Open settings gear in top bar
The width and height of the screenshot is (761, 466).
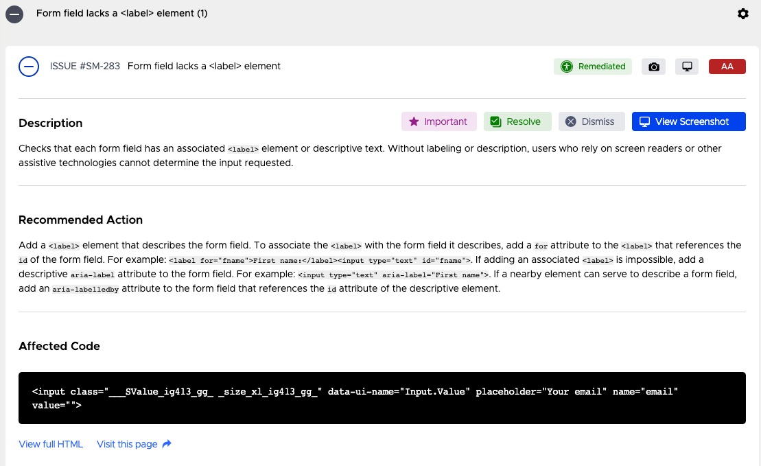[x=743, y=14]
